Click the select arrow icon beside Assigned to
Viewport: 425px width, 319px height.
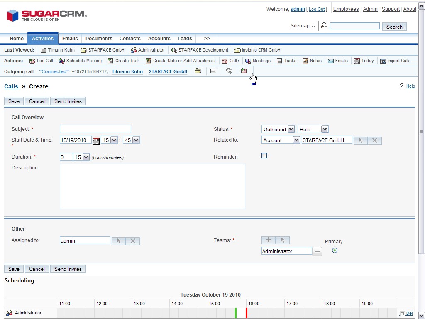coord(118,241)
